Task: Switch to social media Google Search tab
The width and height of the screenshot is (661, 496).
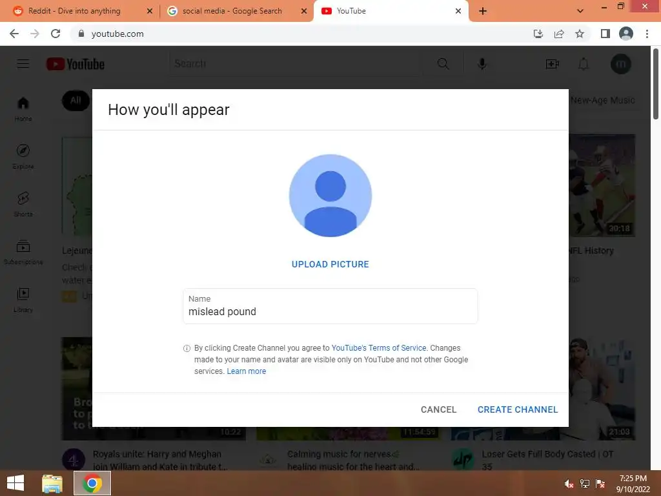Action: [x=232, y=11]
